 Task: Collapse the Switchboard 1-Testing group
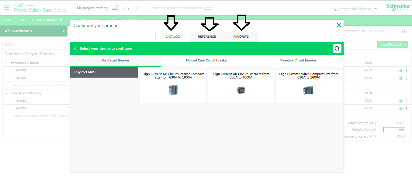(6, 63)
